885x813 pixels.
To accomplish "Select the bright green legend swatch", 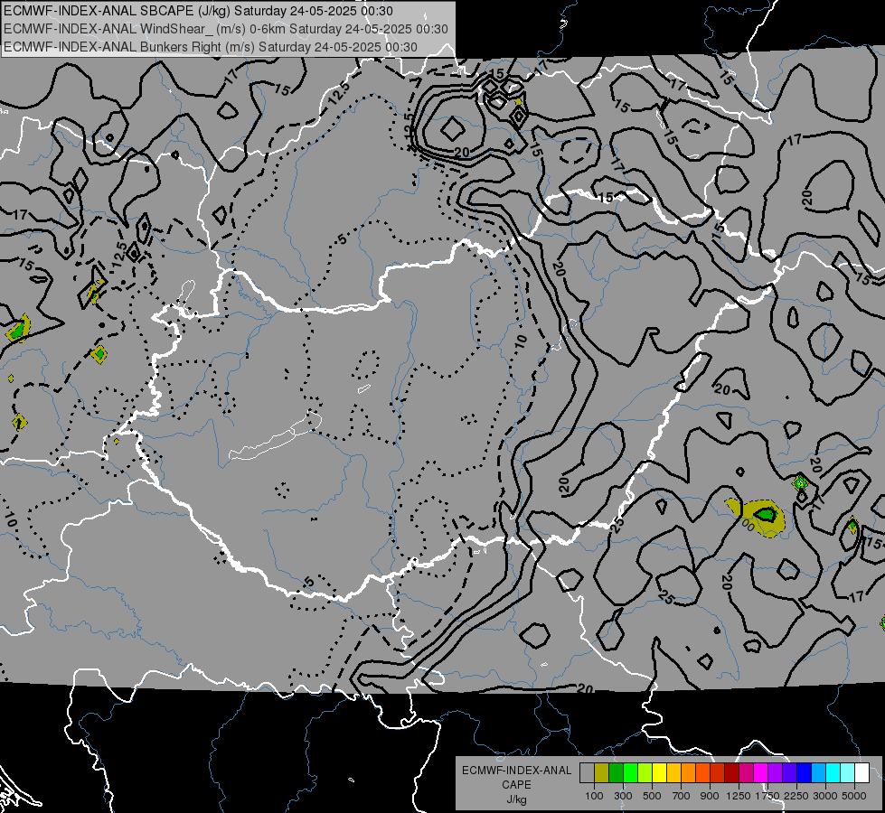I will [630, 772].
